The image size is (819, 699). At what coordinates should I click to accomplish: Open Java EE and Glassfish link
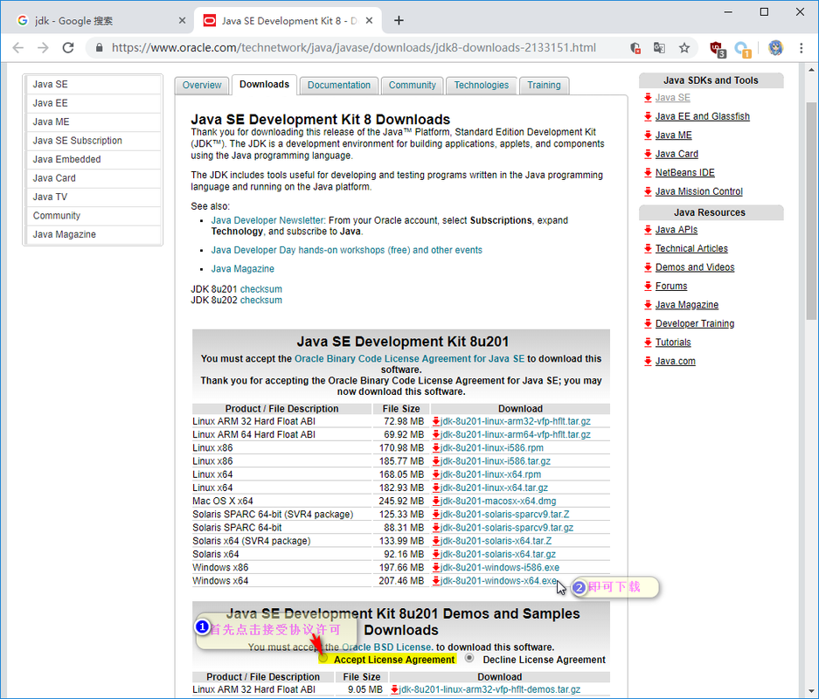click(x=703, y=116)
